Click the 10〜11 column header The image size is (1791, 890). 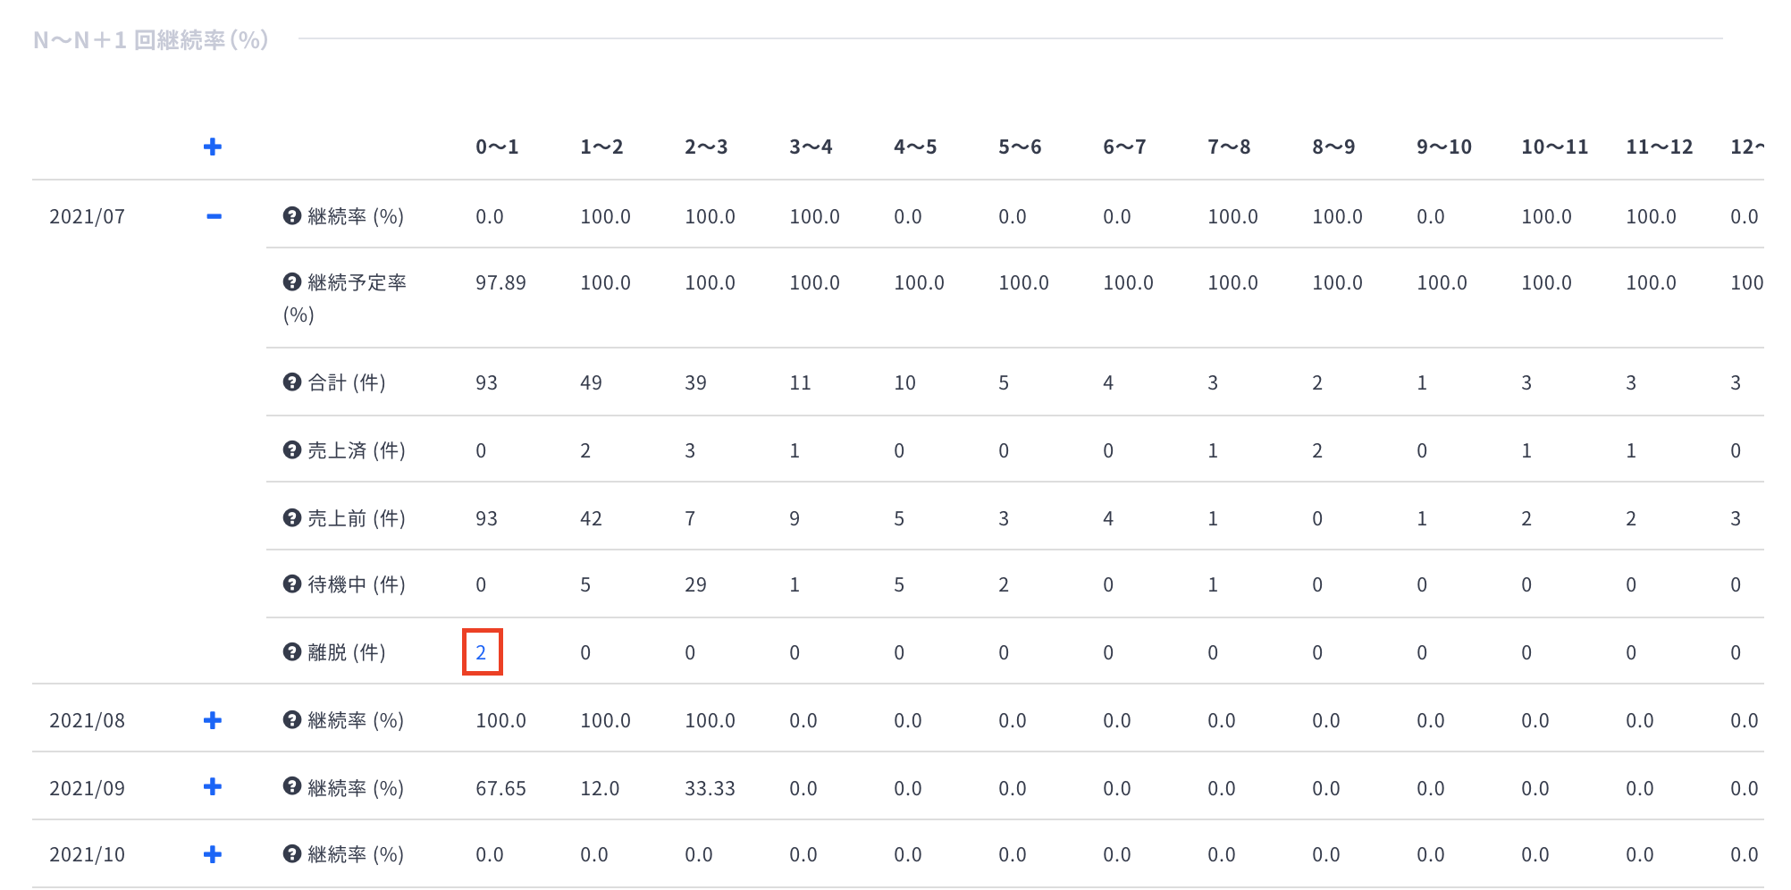click(1554, 147)
